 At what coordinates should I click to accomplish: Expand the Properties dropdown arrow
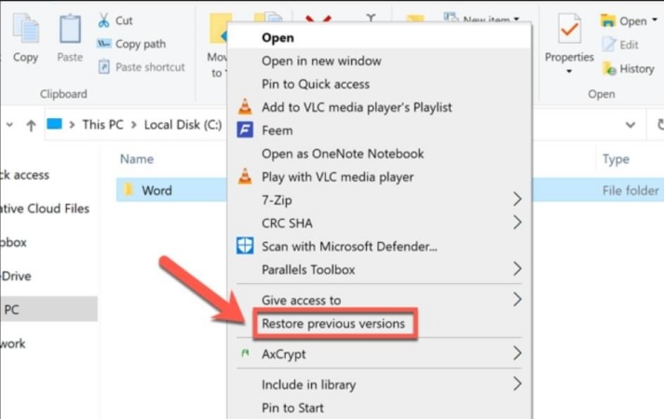coord(569,71)
